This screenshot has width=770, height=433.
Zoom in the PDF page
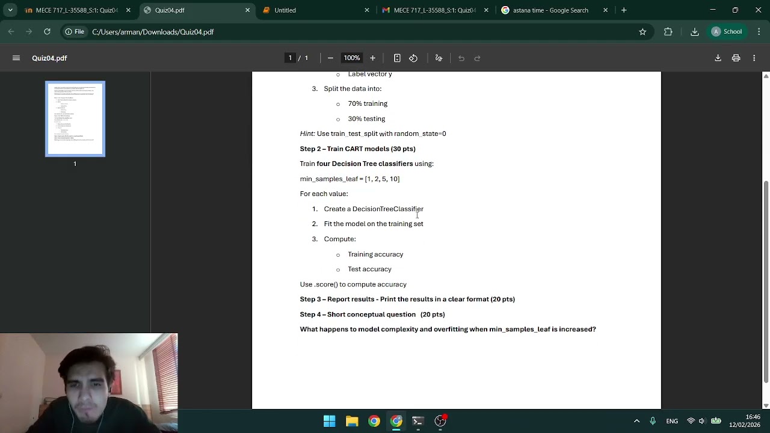(372, 58)
